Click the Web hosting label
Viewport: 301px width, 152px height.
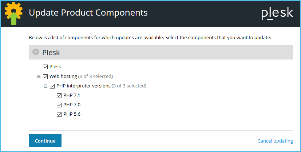point(63,77)
